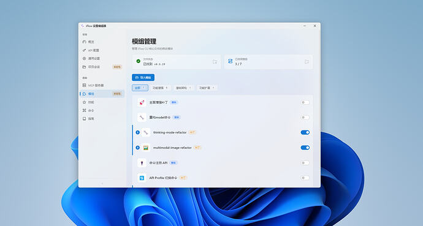Click the rocket icon of the first module

pyautogui.click(x=142, y=102)
